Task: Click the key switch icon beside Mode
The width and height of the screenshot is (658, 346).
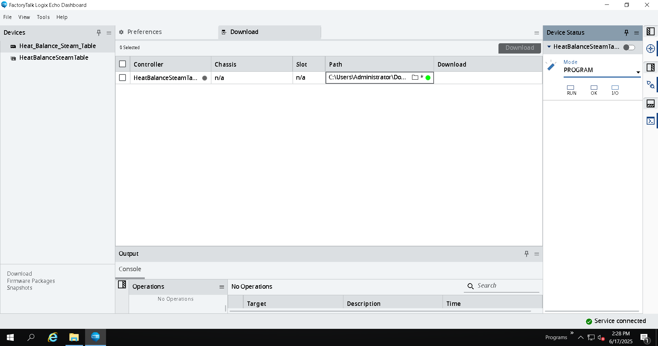Action: pyautogui.click(x=552, y=66)
